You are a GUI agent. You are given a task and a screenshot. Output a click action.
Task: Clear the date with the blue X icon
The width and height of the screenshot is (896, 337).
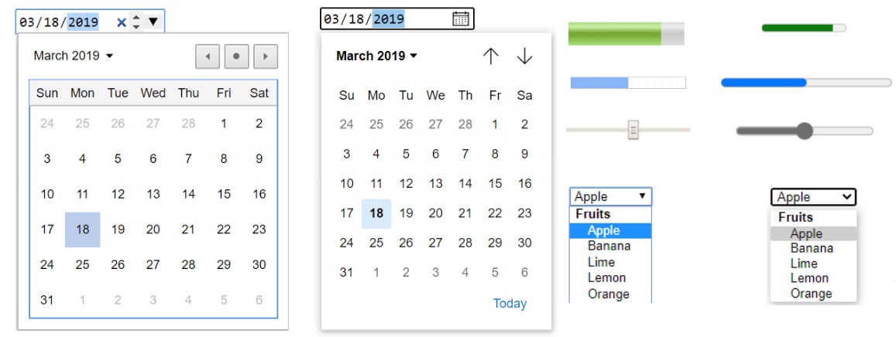click(121, 22)
